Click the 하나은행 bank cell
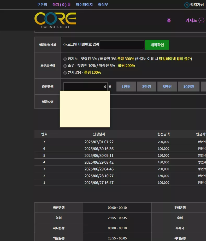 (x=59, y=228)
